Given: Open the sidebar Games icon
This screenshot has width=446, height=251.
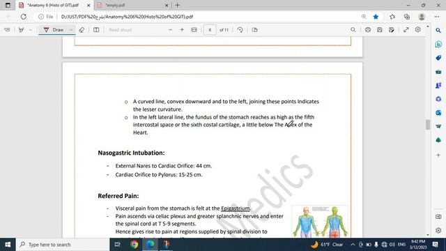Looking at the screenshot, I should (x=438, y=85).
